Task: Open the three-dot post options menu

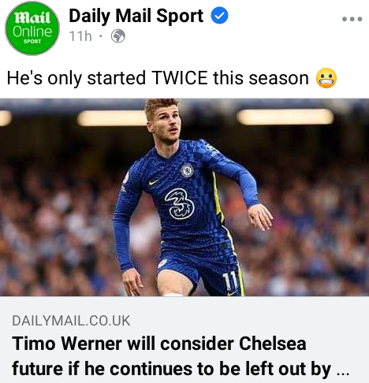Action: pos(352,19)
